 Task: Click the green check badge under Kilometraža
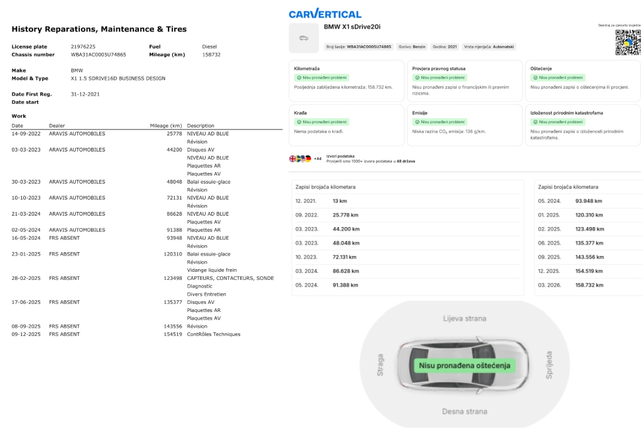[x=321, y=77]
